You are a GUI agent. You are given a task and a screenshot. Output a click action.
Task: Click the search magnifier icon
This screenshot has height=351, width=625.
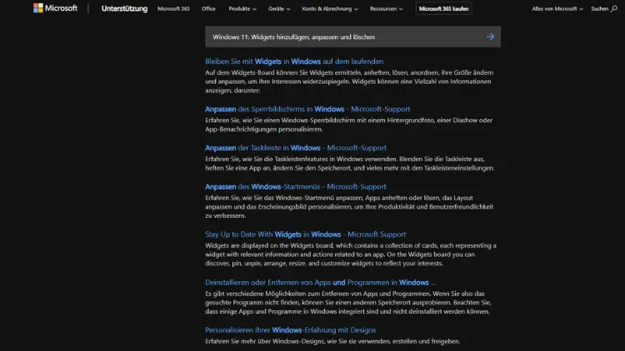pos(614,8)
